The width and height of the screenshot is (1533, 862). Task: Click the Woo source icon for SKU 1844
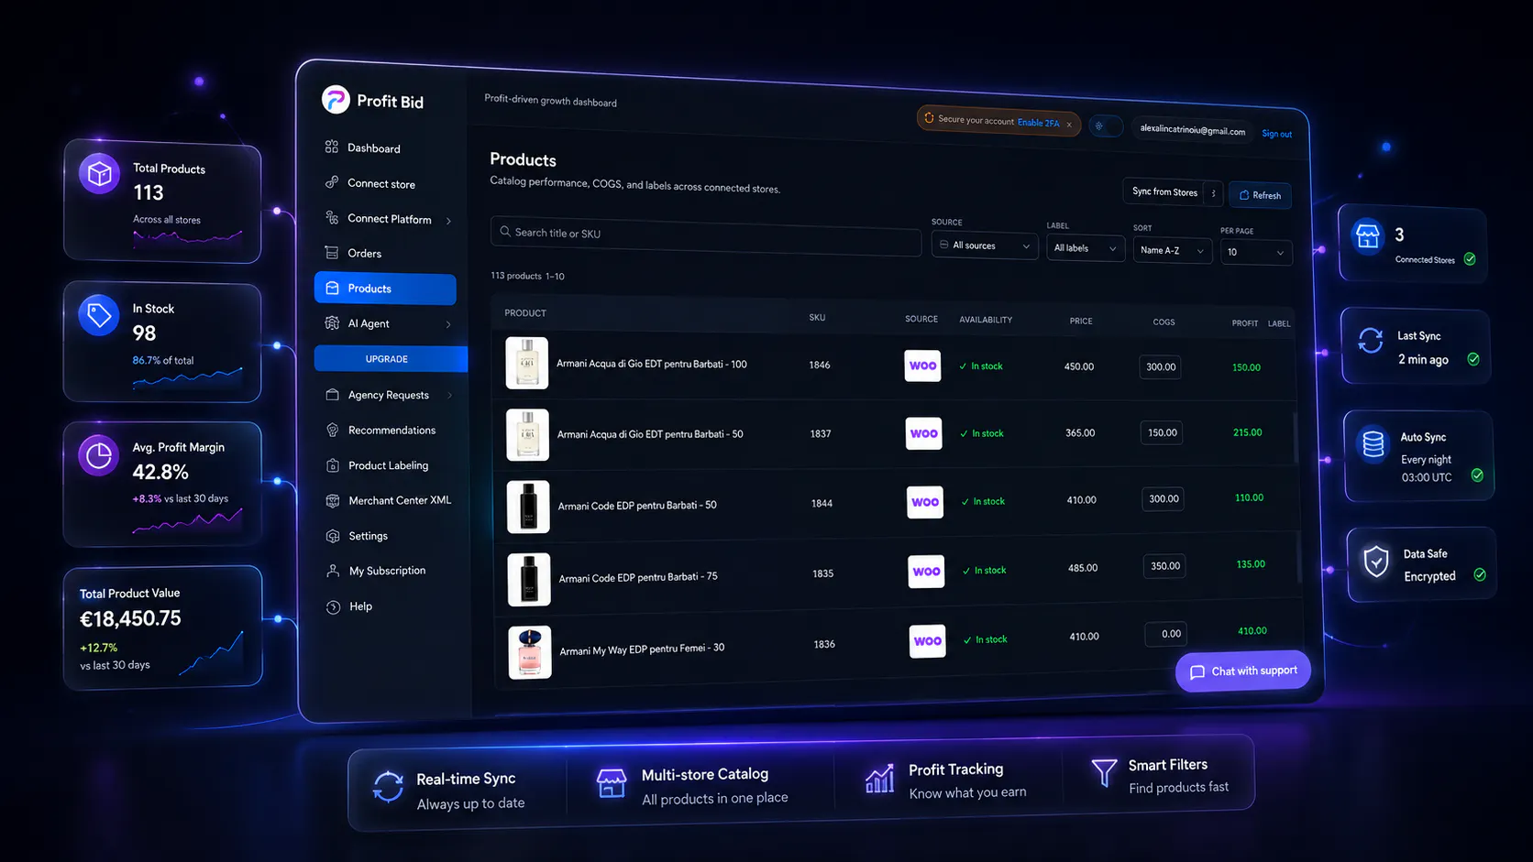coord(925,502)
